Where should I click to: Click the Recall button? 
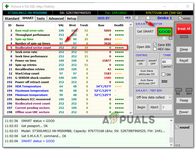pyautogui.click(x=184, y=61)
